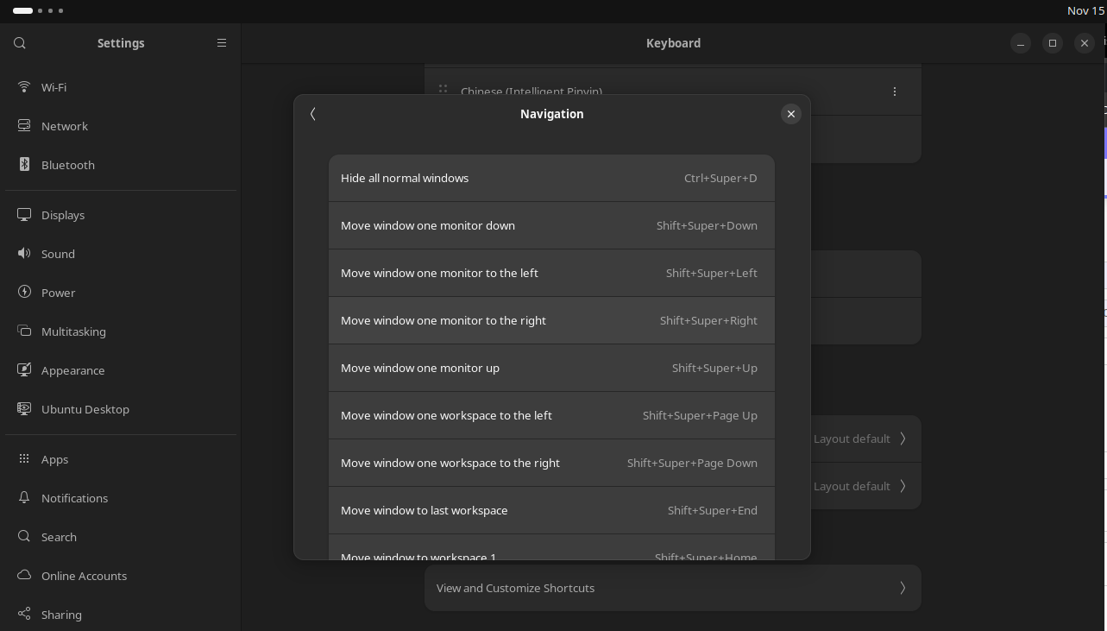Expand View and Customize Shortcuts chevron
1107x631 pixels.
click(x=903, y=588)
